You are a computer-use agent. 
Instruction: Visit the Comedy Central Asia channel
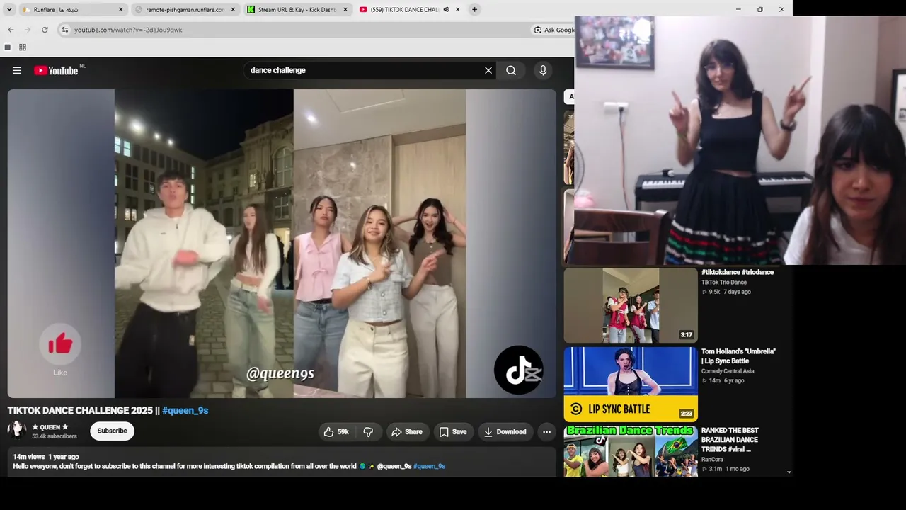[x=728, y=371]
